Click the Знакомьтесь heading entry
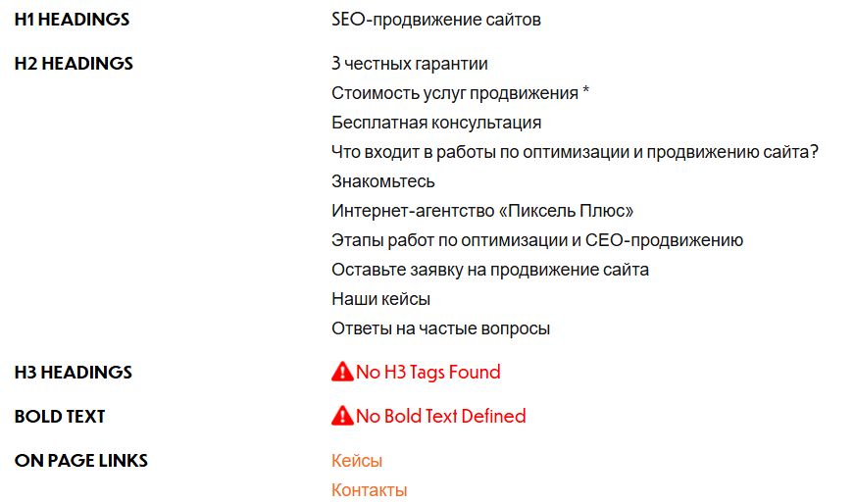This screenshot has height=504, width=855. click(x=383, y=181)
